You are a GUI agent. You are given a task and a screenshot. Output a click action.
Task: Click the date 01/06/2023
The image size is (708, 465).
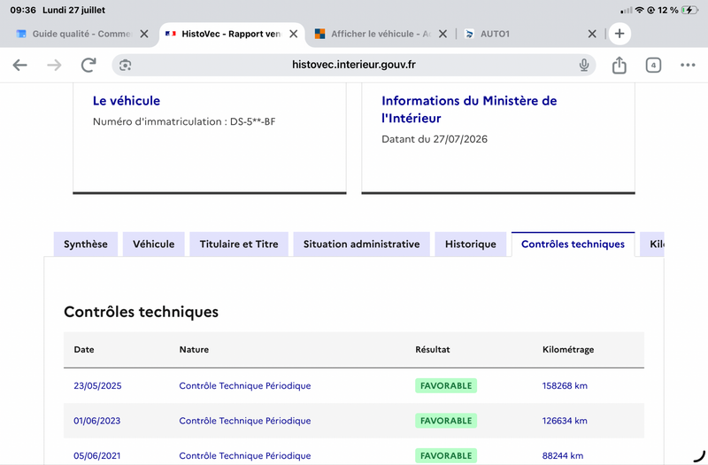pos(97,421)
